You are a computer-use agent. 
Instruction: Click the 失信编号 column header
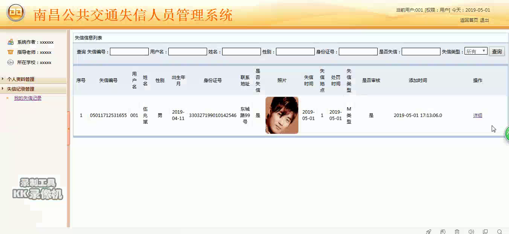click(x=108, y=81)
